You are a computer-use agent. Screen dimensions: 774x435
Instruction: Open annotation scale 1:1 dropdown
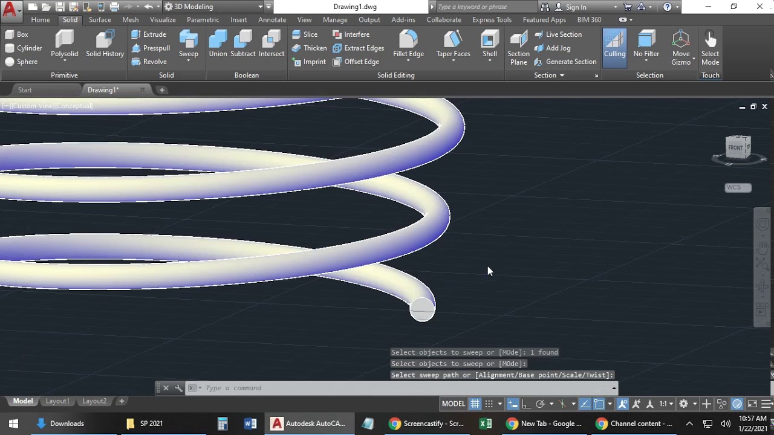[x=666, y=404]
